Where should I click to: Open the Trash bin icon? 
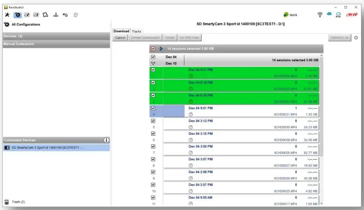point(7,202)
